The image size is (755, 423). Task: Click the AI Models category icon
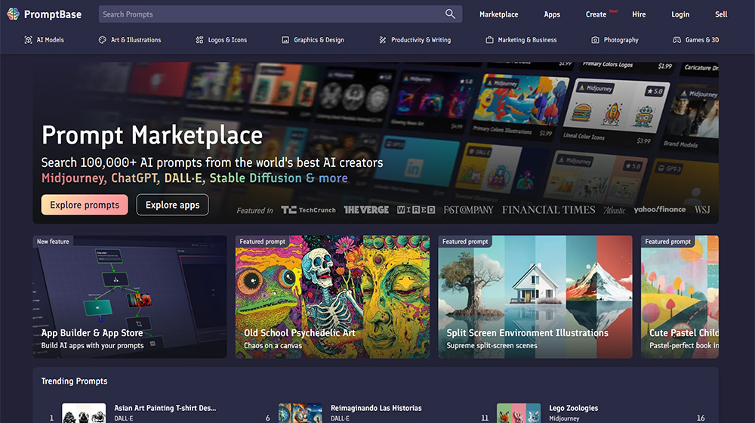point(29,40)
